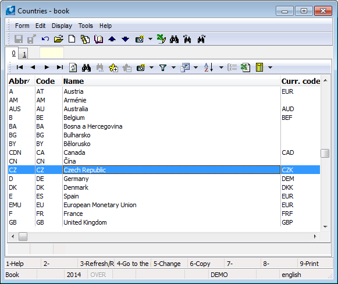Expand the A-Z sort dropdown arrow
Image resolution: width=338 pixels, height=284 pixels.
point(221,68)
